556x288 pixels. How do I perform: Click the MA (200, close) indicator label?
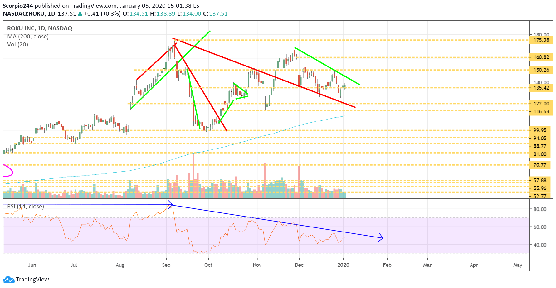click(28, 37)
